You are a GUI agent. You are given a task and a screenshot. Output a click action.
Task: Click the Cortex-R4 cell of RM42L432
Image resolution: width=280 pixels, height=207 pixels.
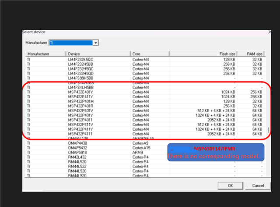pyautogui.click(x=140, y=157)
